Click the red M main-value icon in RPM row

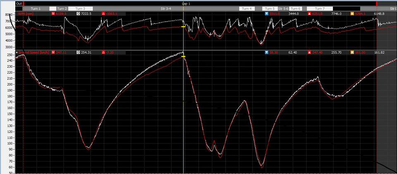pyautogui.click(x=53, y=14)
